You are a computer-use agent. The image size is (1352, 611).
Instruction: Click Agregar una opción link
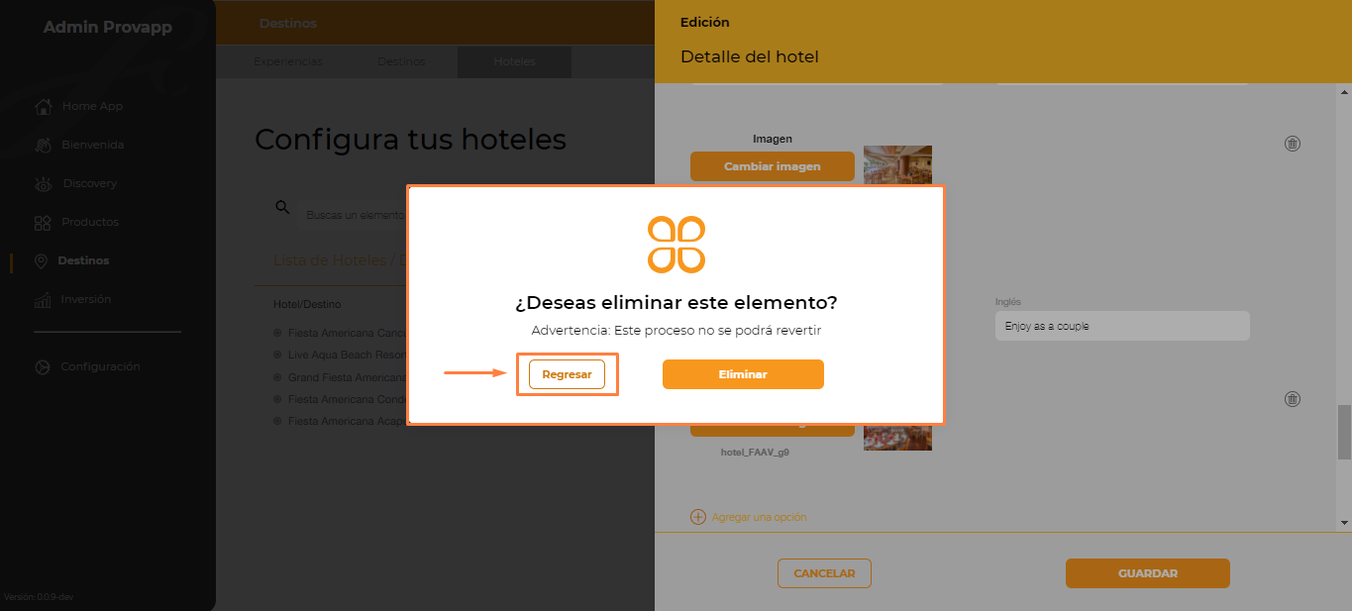point(749,517)
